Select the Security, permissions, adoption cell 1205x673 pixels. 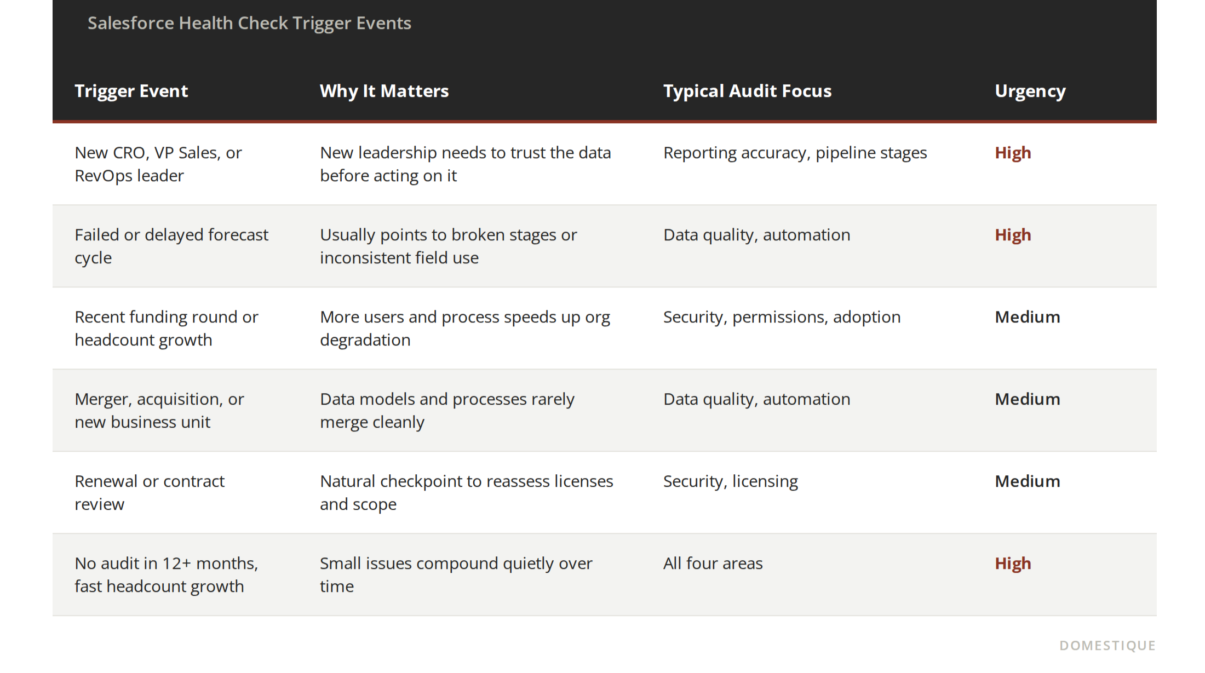782,317
